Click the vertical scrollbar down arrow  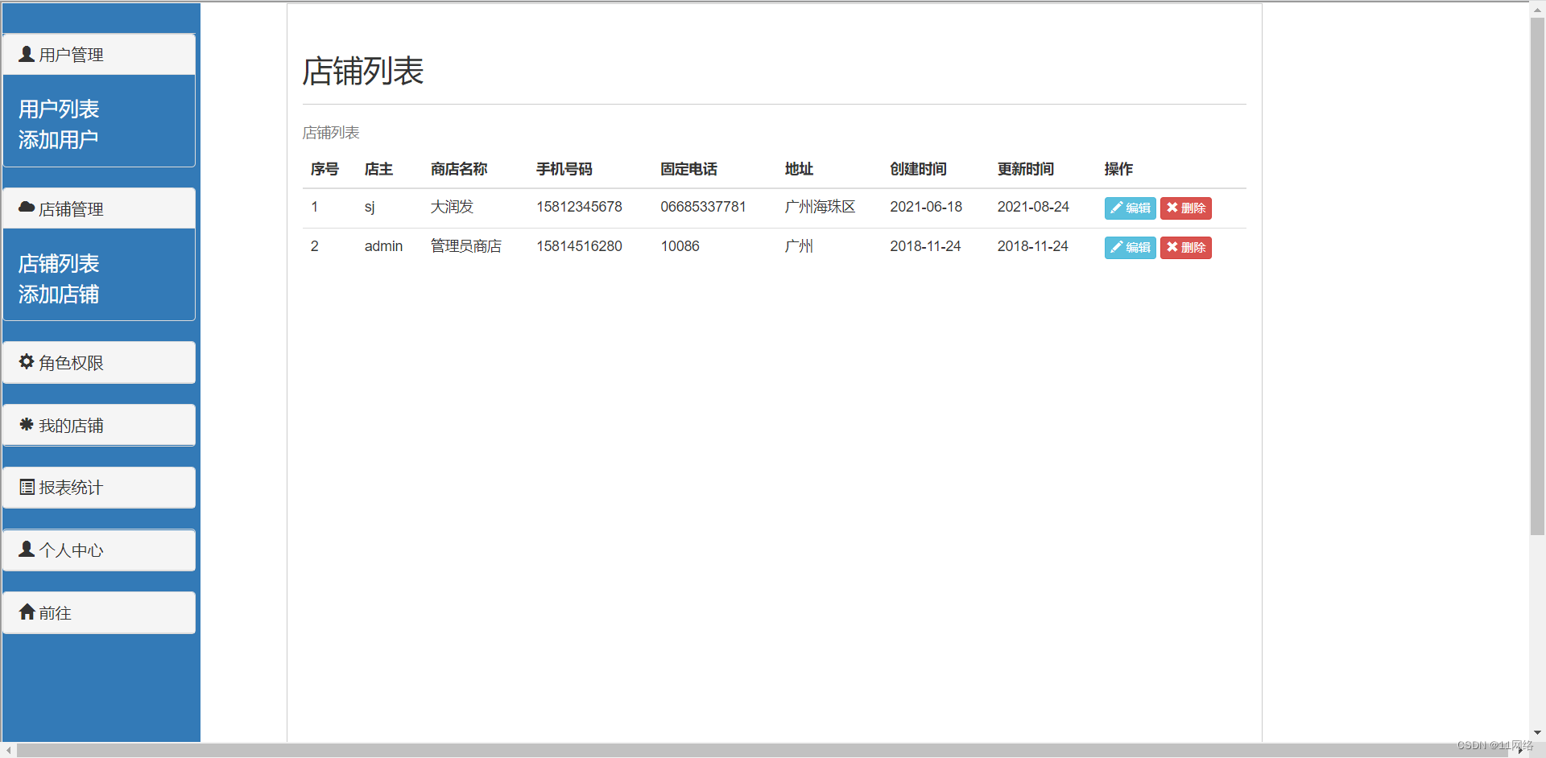pos(1537,733)
